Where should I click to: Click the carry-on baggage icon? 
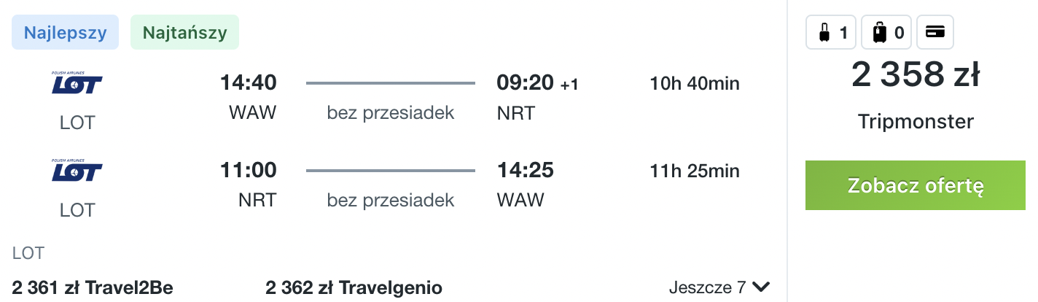tap(824, 33)
